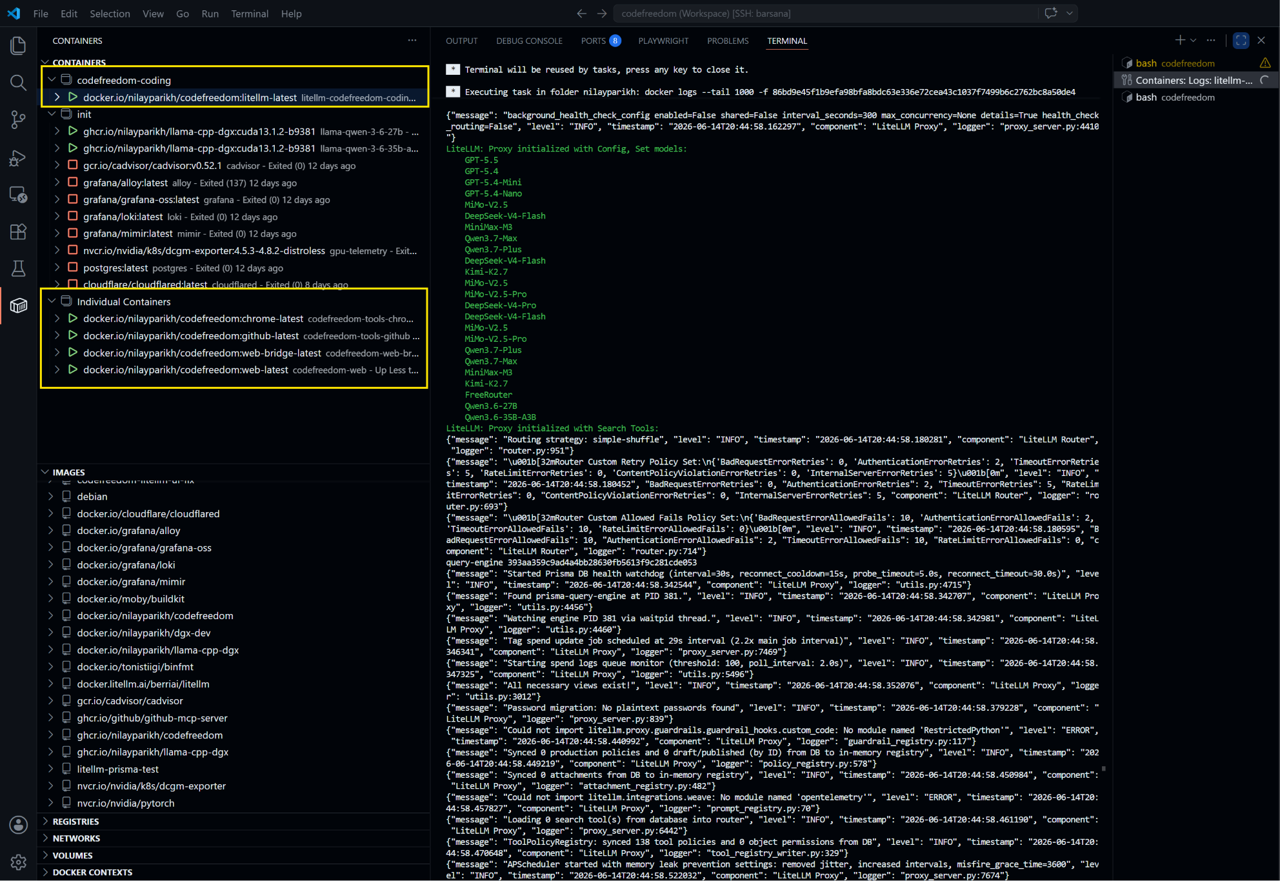Click the stopped icon of the cadvisor container

(x=73, y=165)
